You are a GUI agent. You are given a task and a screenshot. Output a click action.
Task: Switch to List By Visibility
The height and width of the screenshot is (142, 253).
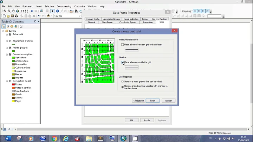coord(12,26)
